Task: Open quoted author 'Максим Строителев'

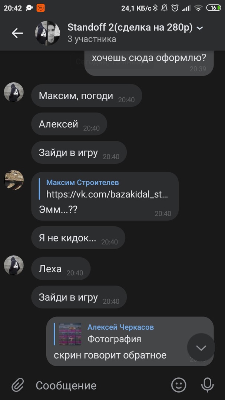Action: 83,182
